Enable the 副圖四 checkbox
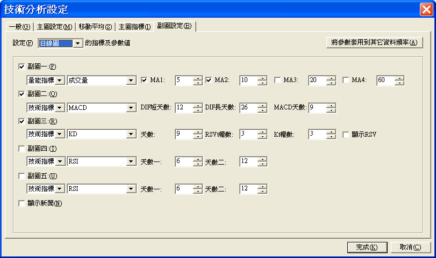 pyautogui.click(x=22, y=148)
